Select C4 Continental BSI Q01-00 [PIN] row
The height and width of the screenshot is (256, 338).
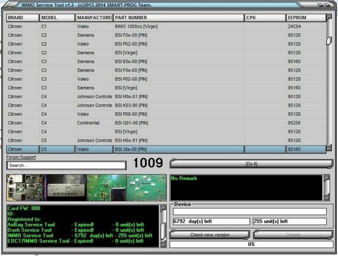click(x=166, y=123)
